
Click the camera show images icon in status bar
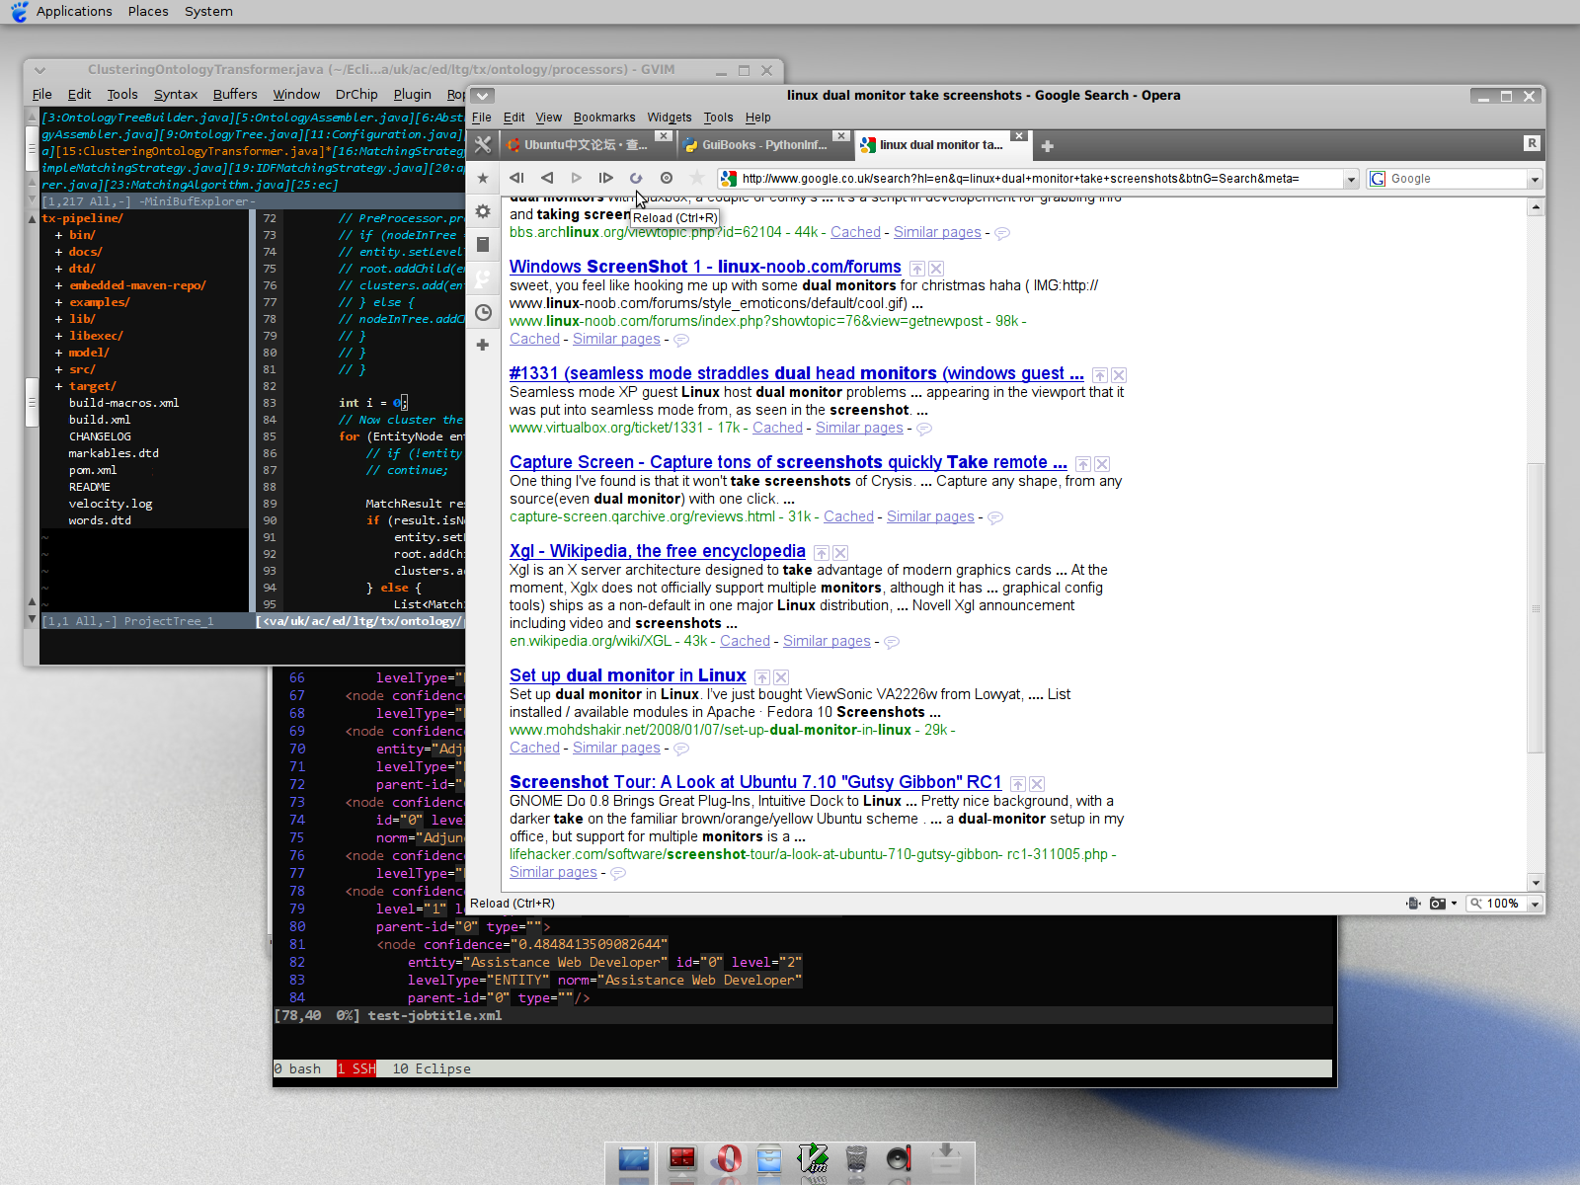(1438, 904)
